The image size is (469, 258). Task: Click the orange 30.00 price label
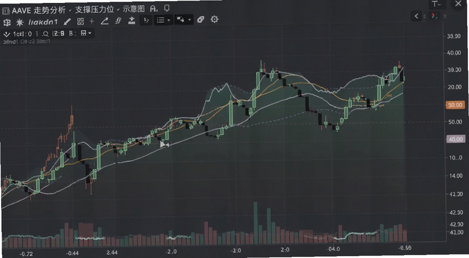[456, 105]
